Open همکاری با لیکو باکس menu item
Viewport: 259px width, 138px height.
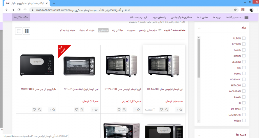pyautogui.click(x=181, y=17)
